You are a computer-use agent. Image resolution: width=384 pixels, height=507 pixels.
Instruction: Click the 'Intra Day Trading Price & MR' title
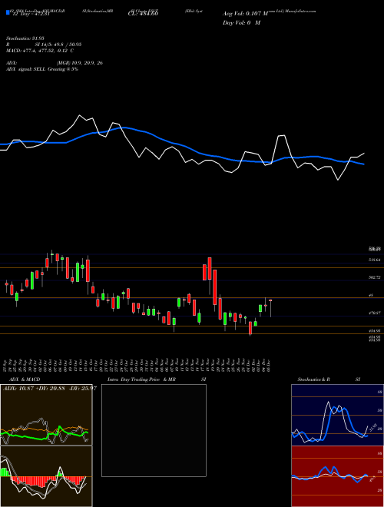point(141,379)
